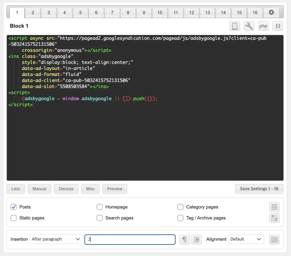Switch to block tab 4
The width and height of the screenshot is (291, 256).
coord(65,12)
